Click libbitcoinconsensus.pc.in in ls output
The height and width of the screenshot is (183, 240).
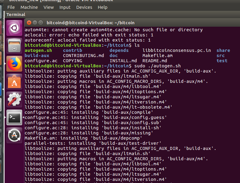[177, 50]
